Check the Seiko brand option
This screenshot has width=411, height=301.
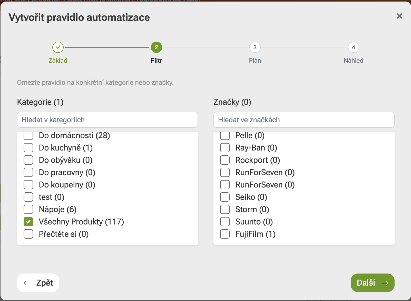225,197
